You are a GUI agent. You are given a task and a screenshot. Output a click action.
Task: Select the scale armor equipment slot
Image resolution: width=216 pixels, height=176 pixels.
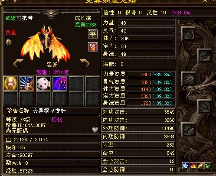[189, 79]
